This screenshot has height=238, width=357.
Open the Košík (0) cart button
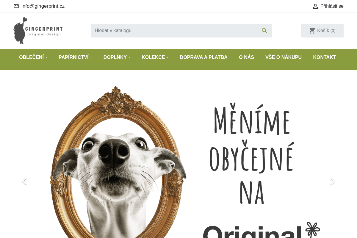point(322,31)
